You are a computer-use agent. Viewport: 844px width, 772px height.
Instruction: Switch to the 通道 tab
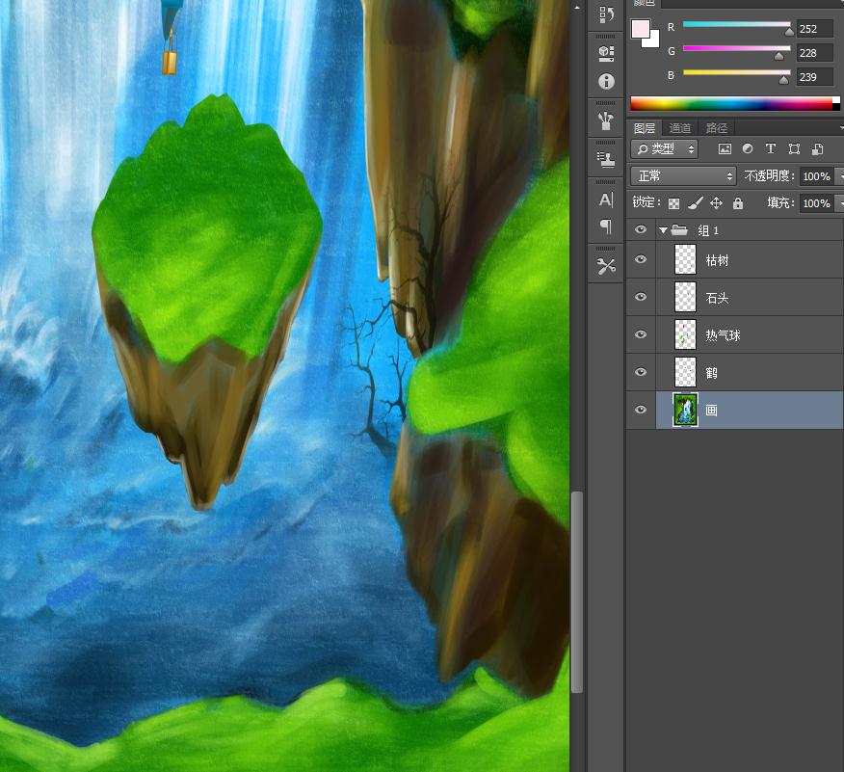point(680,128)
